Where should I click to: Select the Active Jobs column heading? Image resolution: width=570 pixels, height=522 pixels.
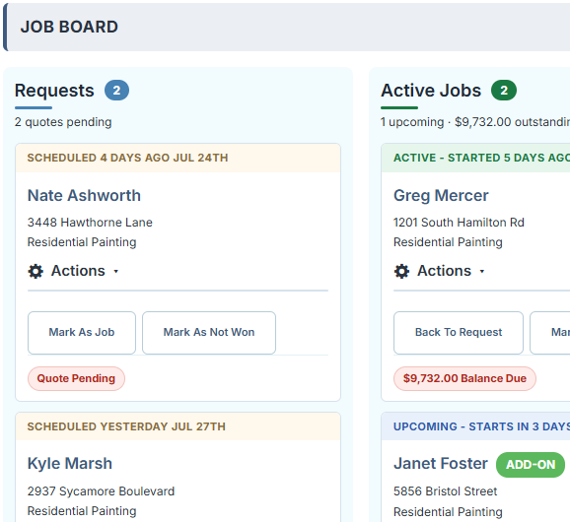point(431,91)
